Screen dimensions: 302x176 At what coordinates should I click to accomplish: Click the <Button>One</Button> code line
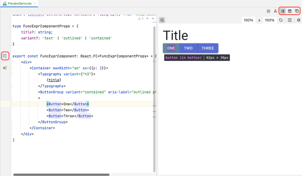coord(67,104)
